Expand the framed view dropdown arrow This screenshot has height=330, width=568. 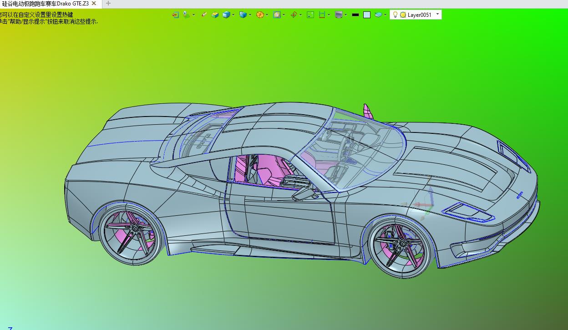click(284, 15)
